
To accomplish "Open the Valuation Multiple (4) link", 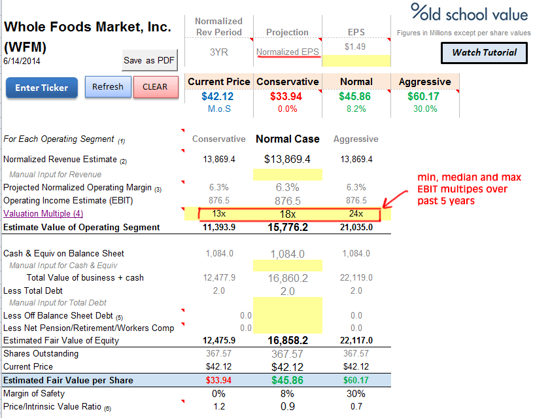I will (43, 214).
